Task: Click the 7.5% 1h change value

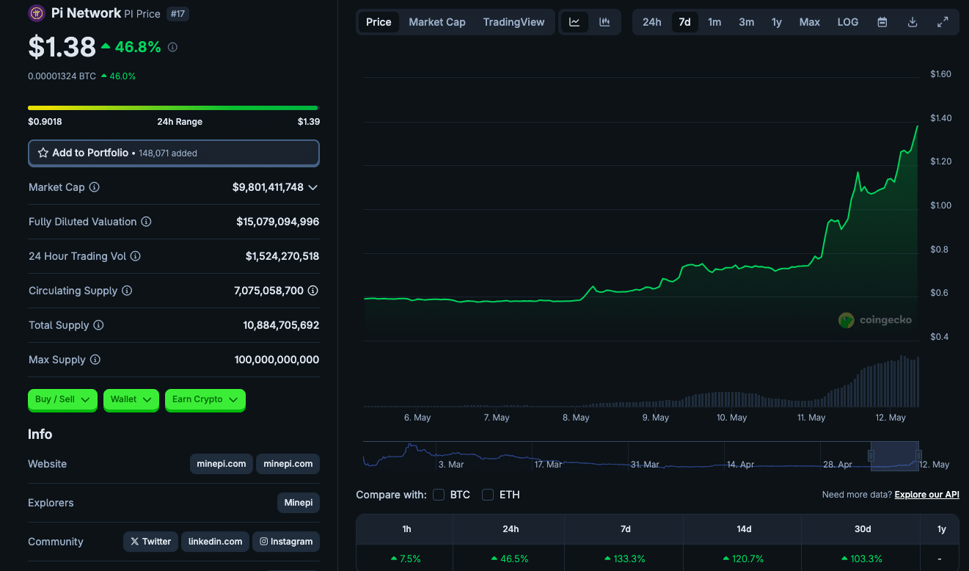Action: [x=406, y=559]
